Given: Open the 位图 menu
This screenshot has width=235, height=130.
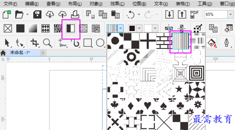Looking at the screenshot, I should point(139,3).
